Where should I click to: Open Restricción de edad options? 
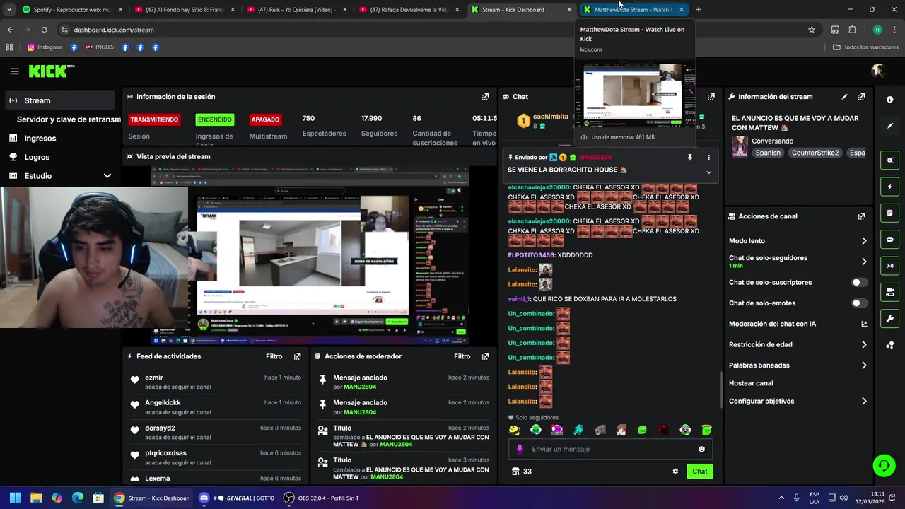click(x=798, y=344)
